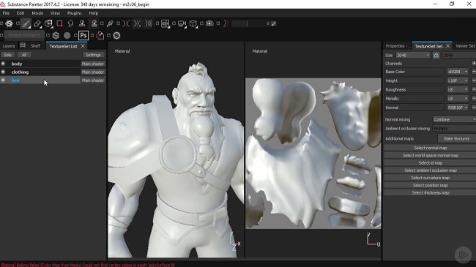Toggle the size lock icon
The height and width of the screenshot is (267, 476).
coord(436,55)
